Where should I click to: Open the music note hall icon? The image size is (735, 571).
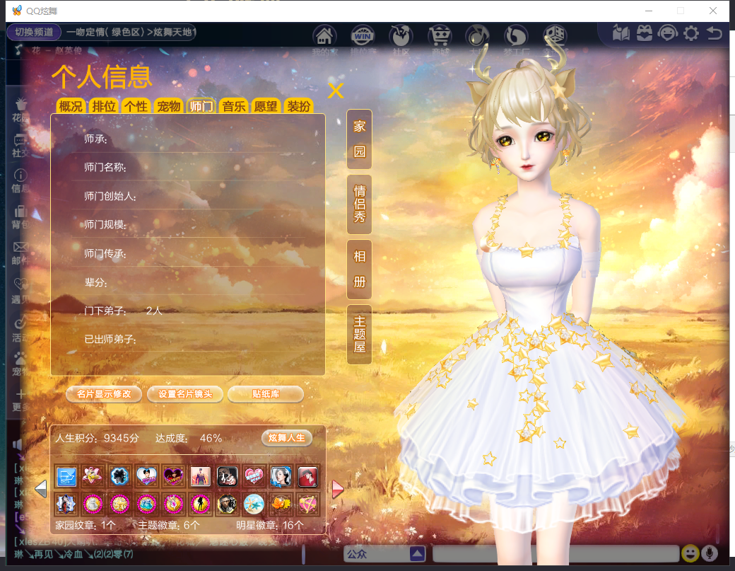(477, 35)
